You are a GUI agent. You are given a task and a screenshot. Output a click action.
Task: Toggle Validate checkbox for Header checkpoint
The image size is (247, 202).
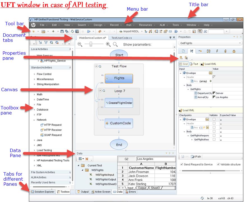point(214,123)
